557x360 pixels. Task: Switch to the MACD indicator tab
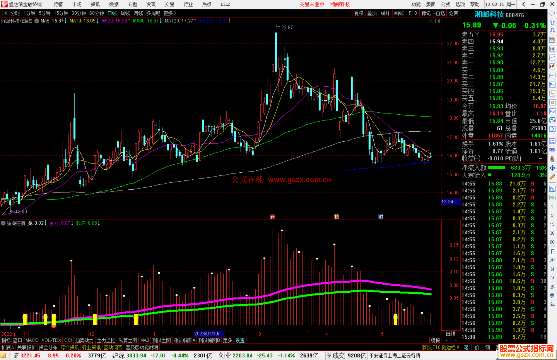(x=32, y=340)
